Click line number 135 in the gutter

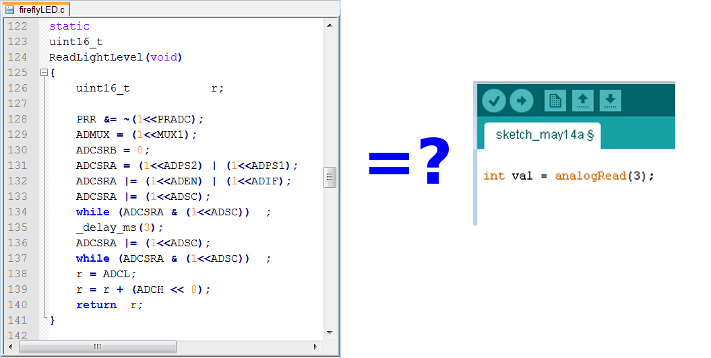(x=18, y=227)
